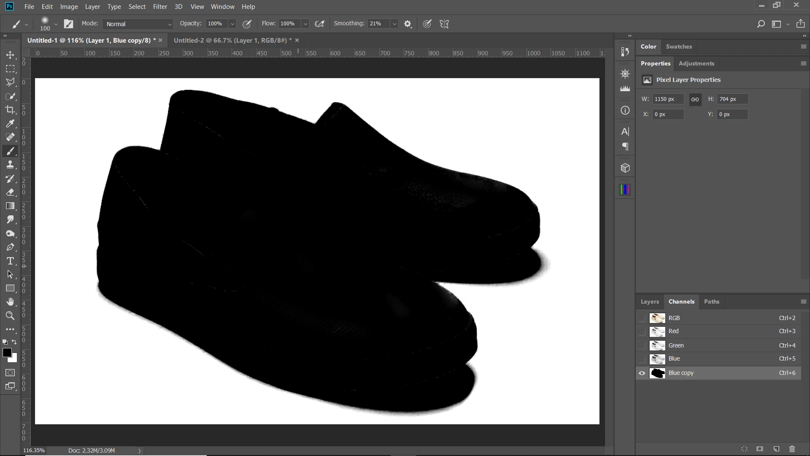Select the Zoom tool

10,315
